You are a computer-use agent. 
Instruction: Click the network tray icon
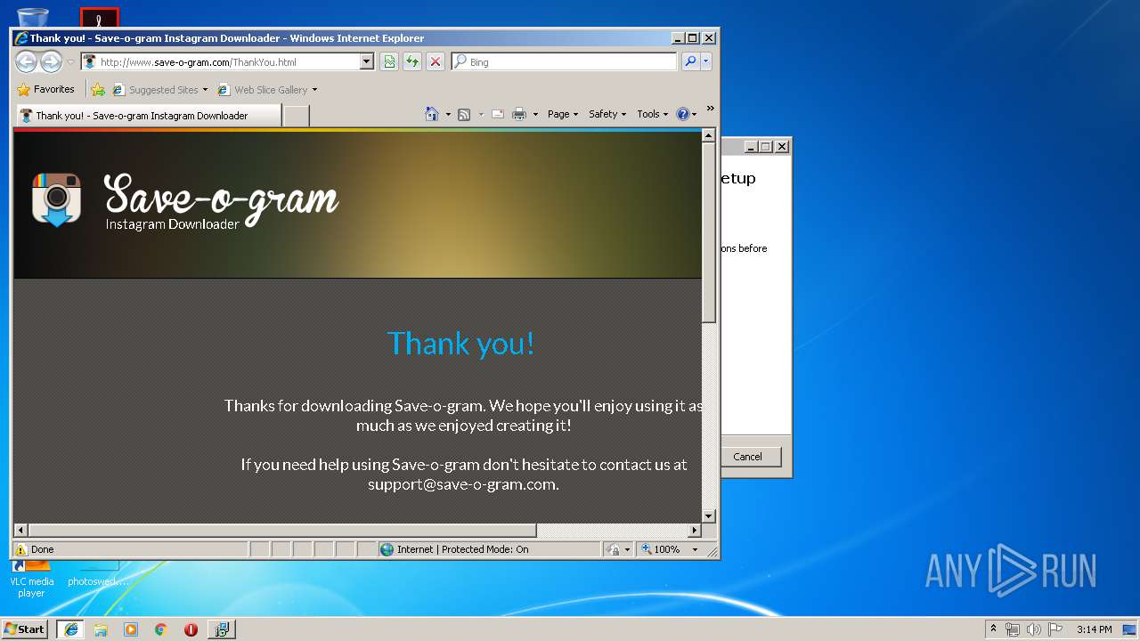click(1013, 629)
